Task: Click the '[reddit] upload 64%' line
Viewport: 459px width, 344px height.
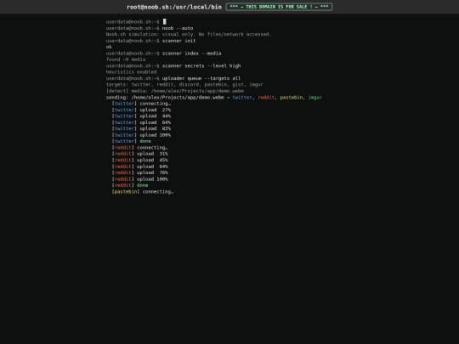Action: pyautogui.click(x=140, y=166)
